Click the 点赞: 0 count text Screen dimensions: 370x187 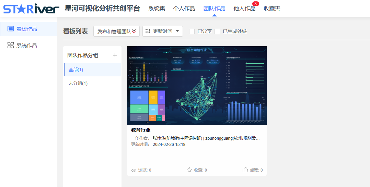[256, 170]
